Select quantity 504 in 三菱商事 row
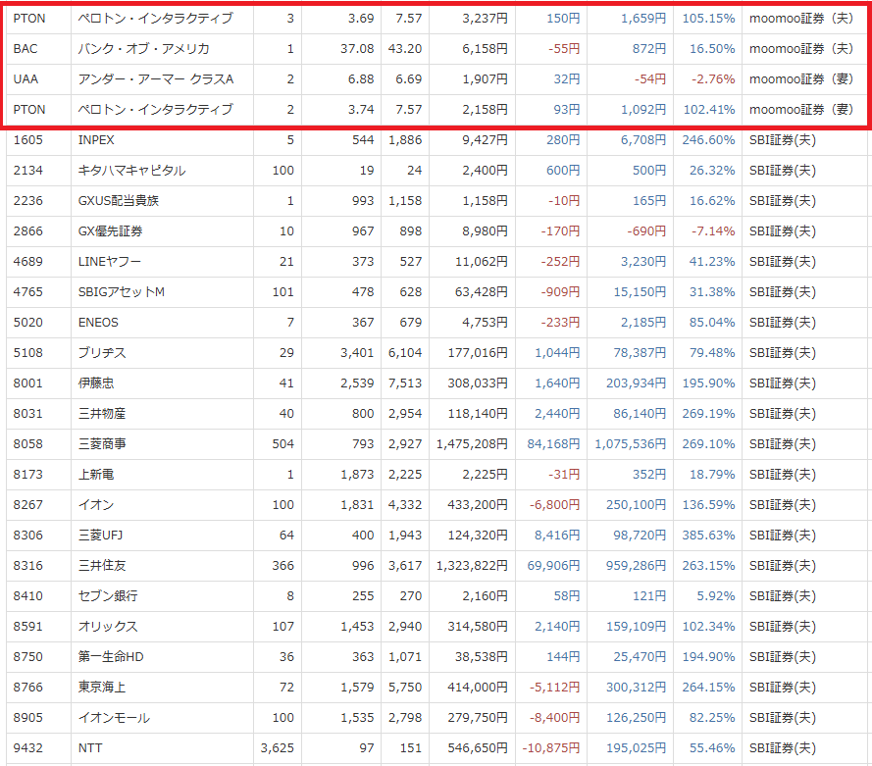The height and width of the screenshot is (766, 872). (283, 444)
